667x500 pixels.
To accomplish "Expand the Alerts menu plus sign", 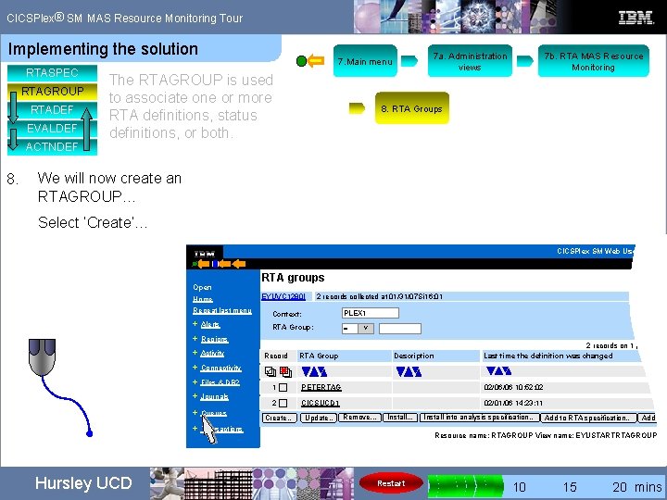I will point(195,324).
